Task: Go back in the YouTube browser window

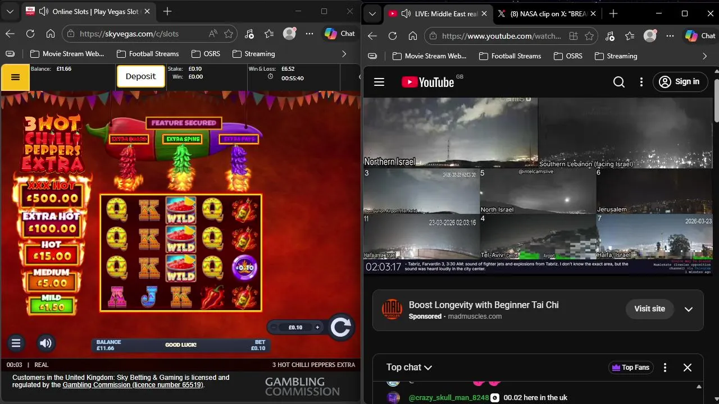Action: click(372, 36)
